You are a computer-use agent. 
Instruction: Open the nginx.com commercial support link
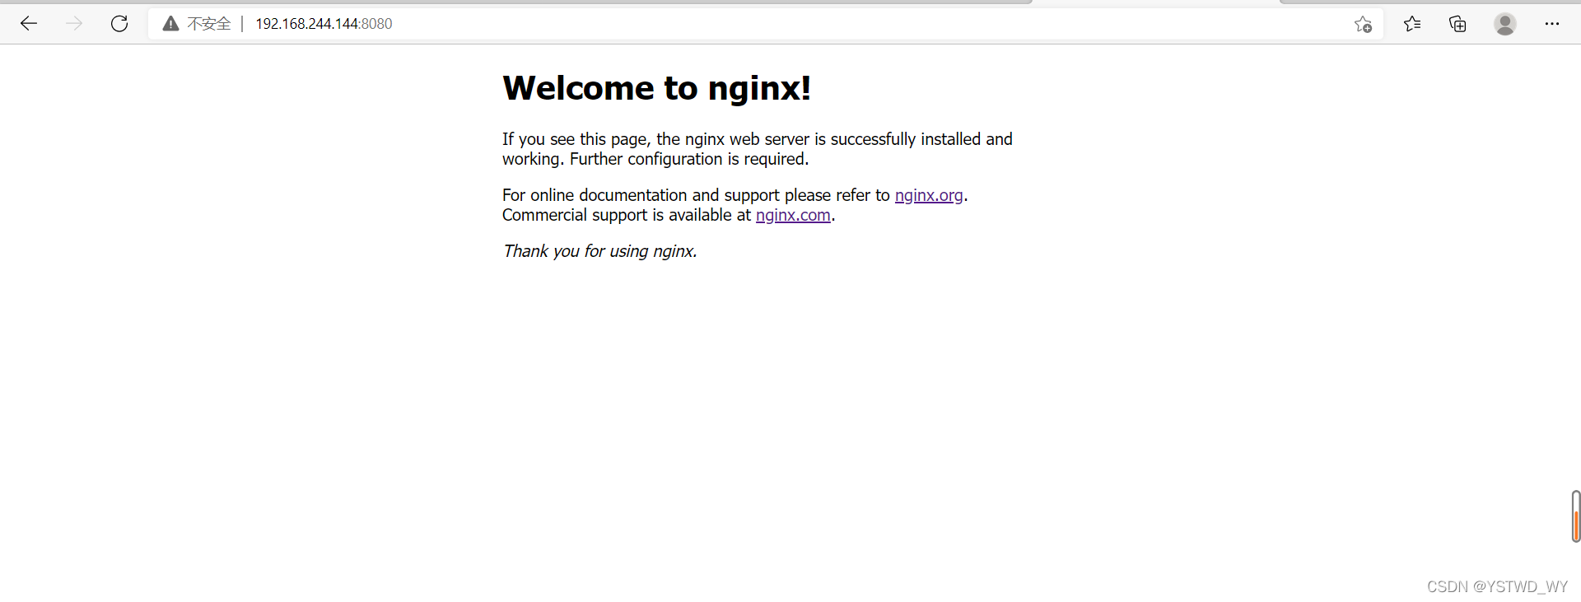click(793, 215)
